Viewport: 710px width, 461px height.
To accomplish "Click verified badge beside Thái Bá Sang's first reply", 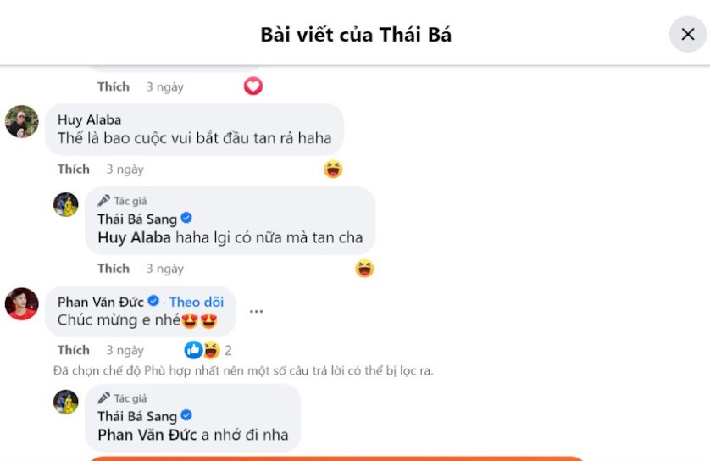I will (x=186, y=219).
